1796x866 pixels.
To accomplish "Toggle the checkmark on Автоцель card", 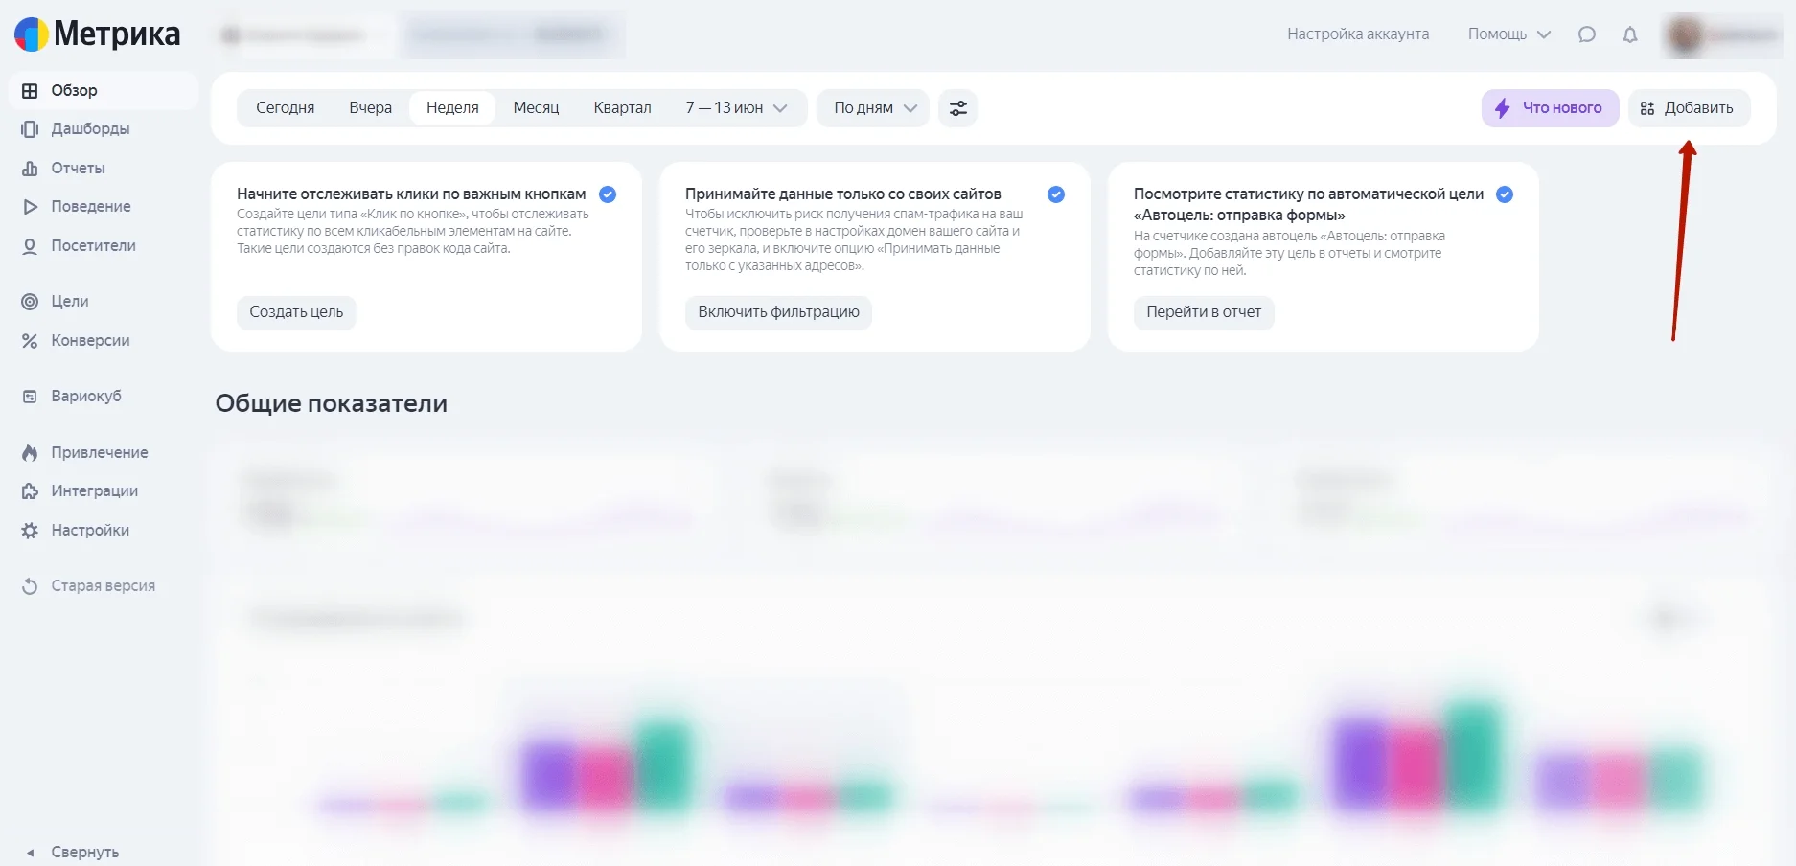I will [x=1505, y=194].
